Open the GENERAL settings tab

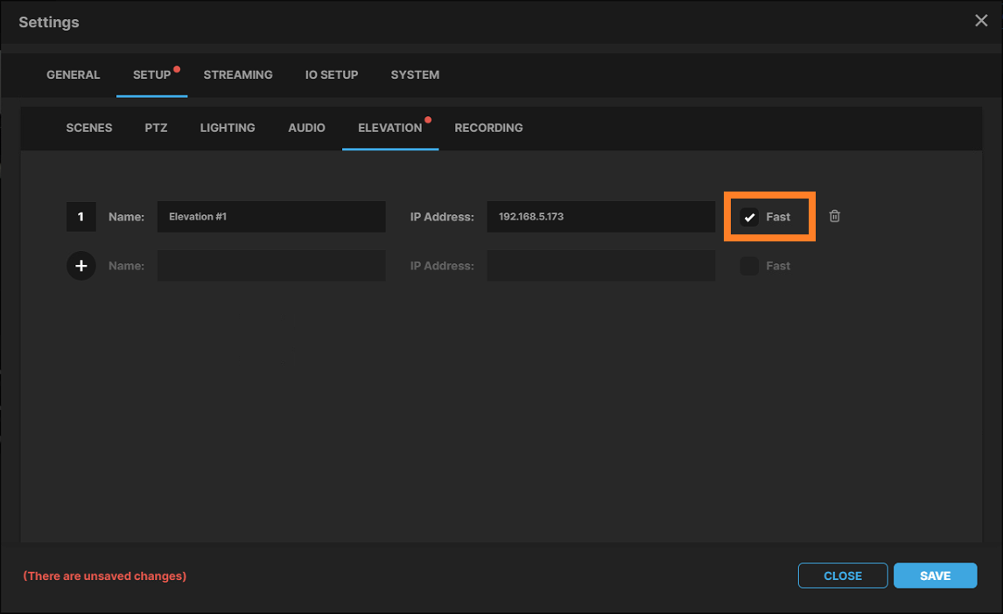[x=73, y=74]
